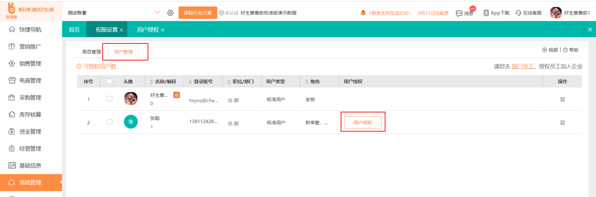Switch to the 用户授权 top tab

coord(148,30)
